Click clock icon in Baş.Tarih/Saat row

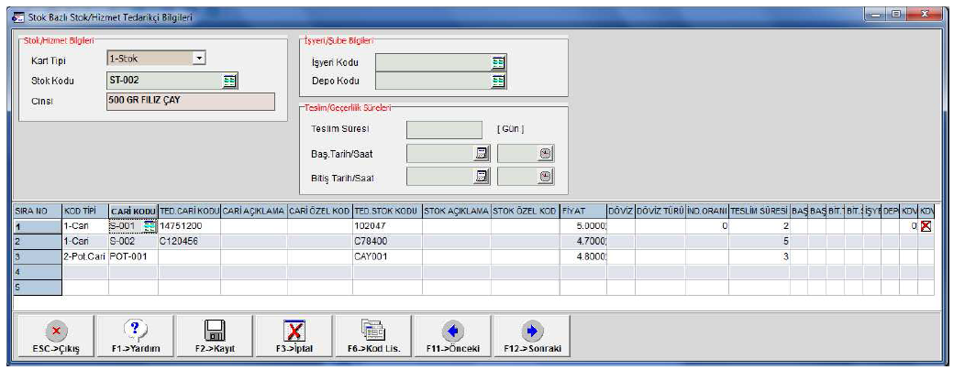click(545, 153)
